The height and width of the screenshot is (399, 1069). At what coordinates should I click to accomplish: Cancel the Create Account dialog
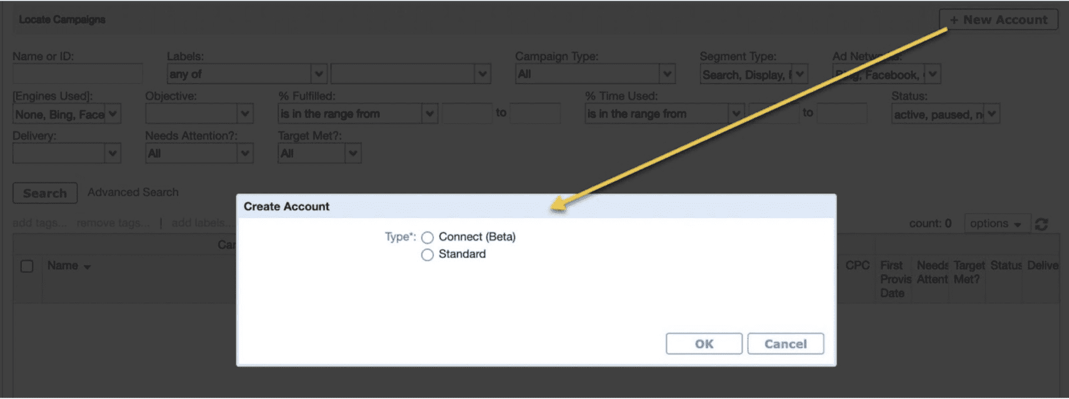click(x=785, y=344)
